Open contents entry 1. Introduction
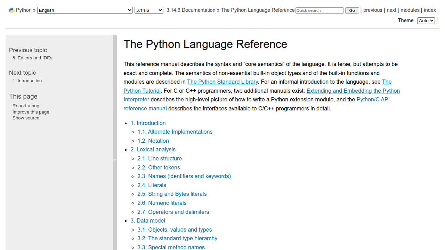445x250 pixels. click(148, 123)
